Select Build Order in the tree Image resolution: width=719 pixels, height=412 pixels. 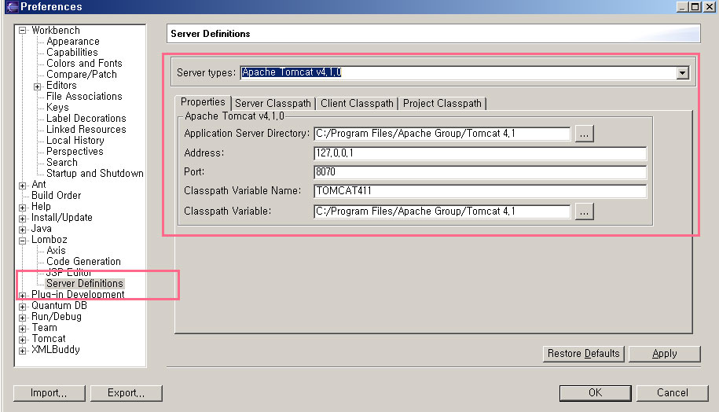point(56,196)
